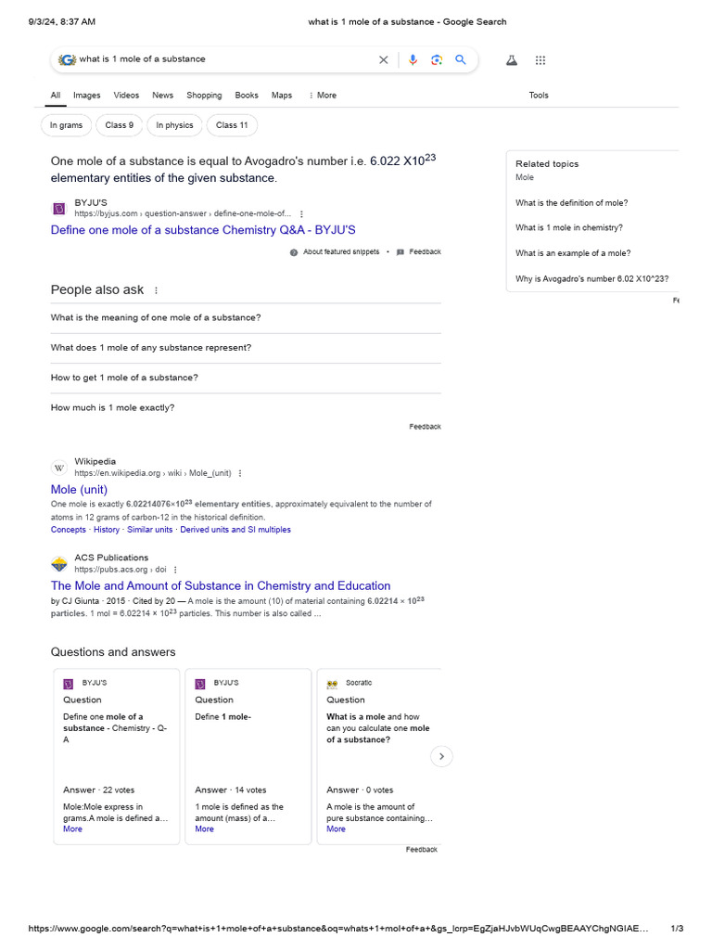The width and height of the screenshot is (712, 950).
Task: Select the "In physics" filter chip
Action: pyautogui.click(x=174, y=125)
